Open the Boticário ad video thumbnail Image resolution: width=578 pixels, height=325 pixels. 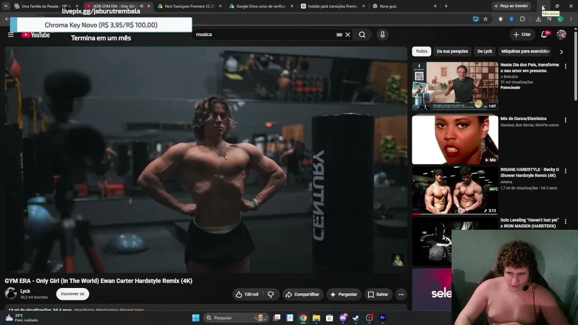455,86
